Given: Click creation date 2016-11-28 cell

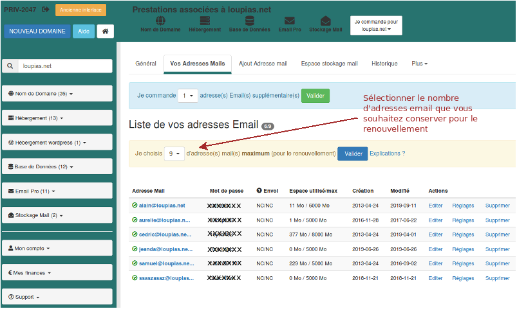Looking at the screenshot, I should (365, 220).
